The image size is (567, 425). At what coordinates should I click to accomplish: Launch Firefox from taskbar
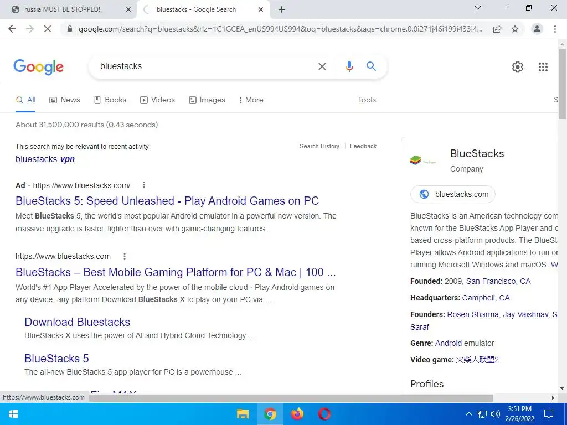pyautogui.click(x=297, y=414)
